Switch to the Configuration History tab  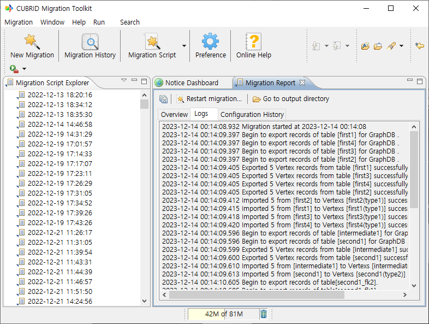252,115
